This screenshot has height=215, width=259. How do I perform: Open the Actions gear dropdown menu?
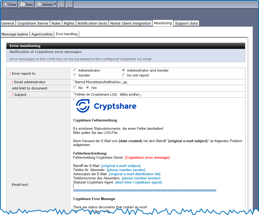tap(46, 4)
